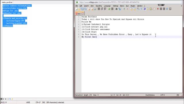The height and width of the screenshot is (104, 184).
Task: Click the X at the menu bar's end
Action: (181, 6)
